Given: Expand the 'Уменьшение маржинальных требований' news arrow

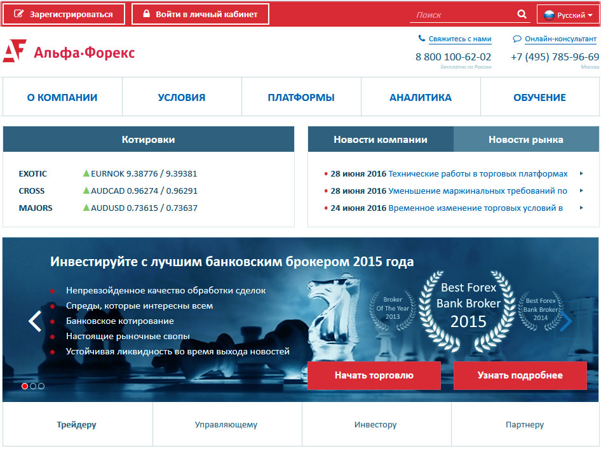Looking at the screenshot, I should coord(581,191).
